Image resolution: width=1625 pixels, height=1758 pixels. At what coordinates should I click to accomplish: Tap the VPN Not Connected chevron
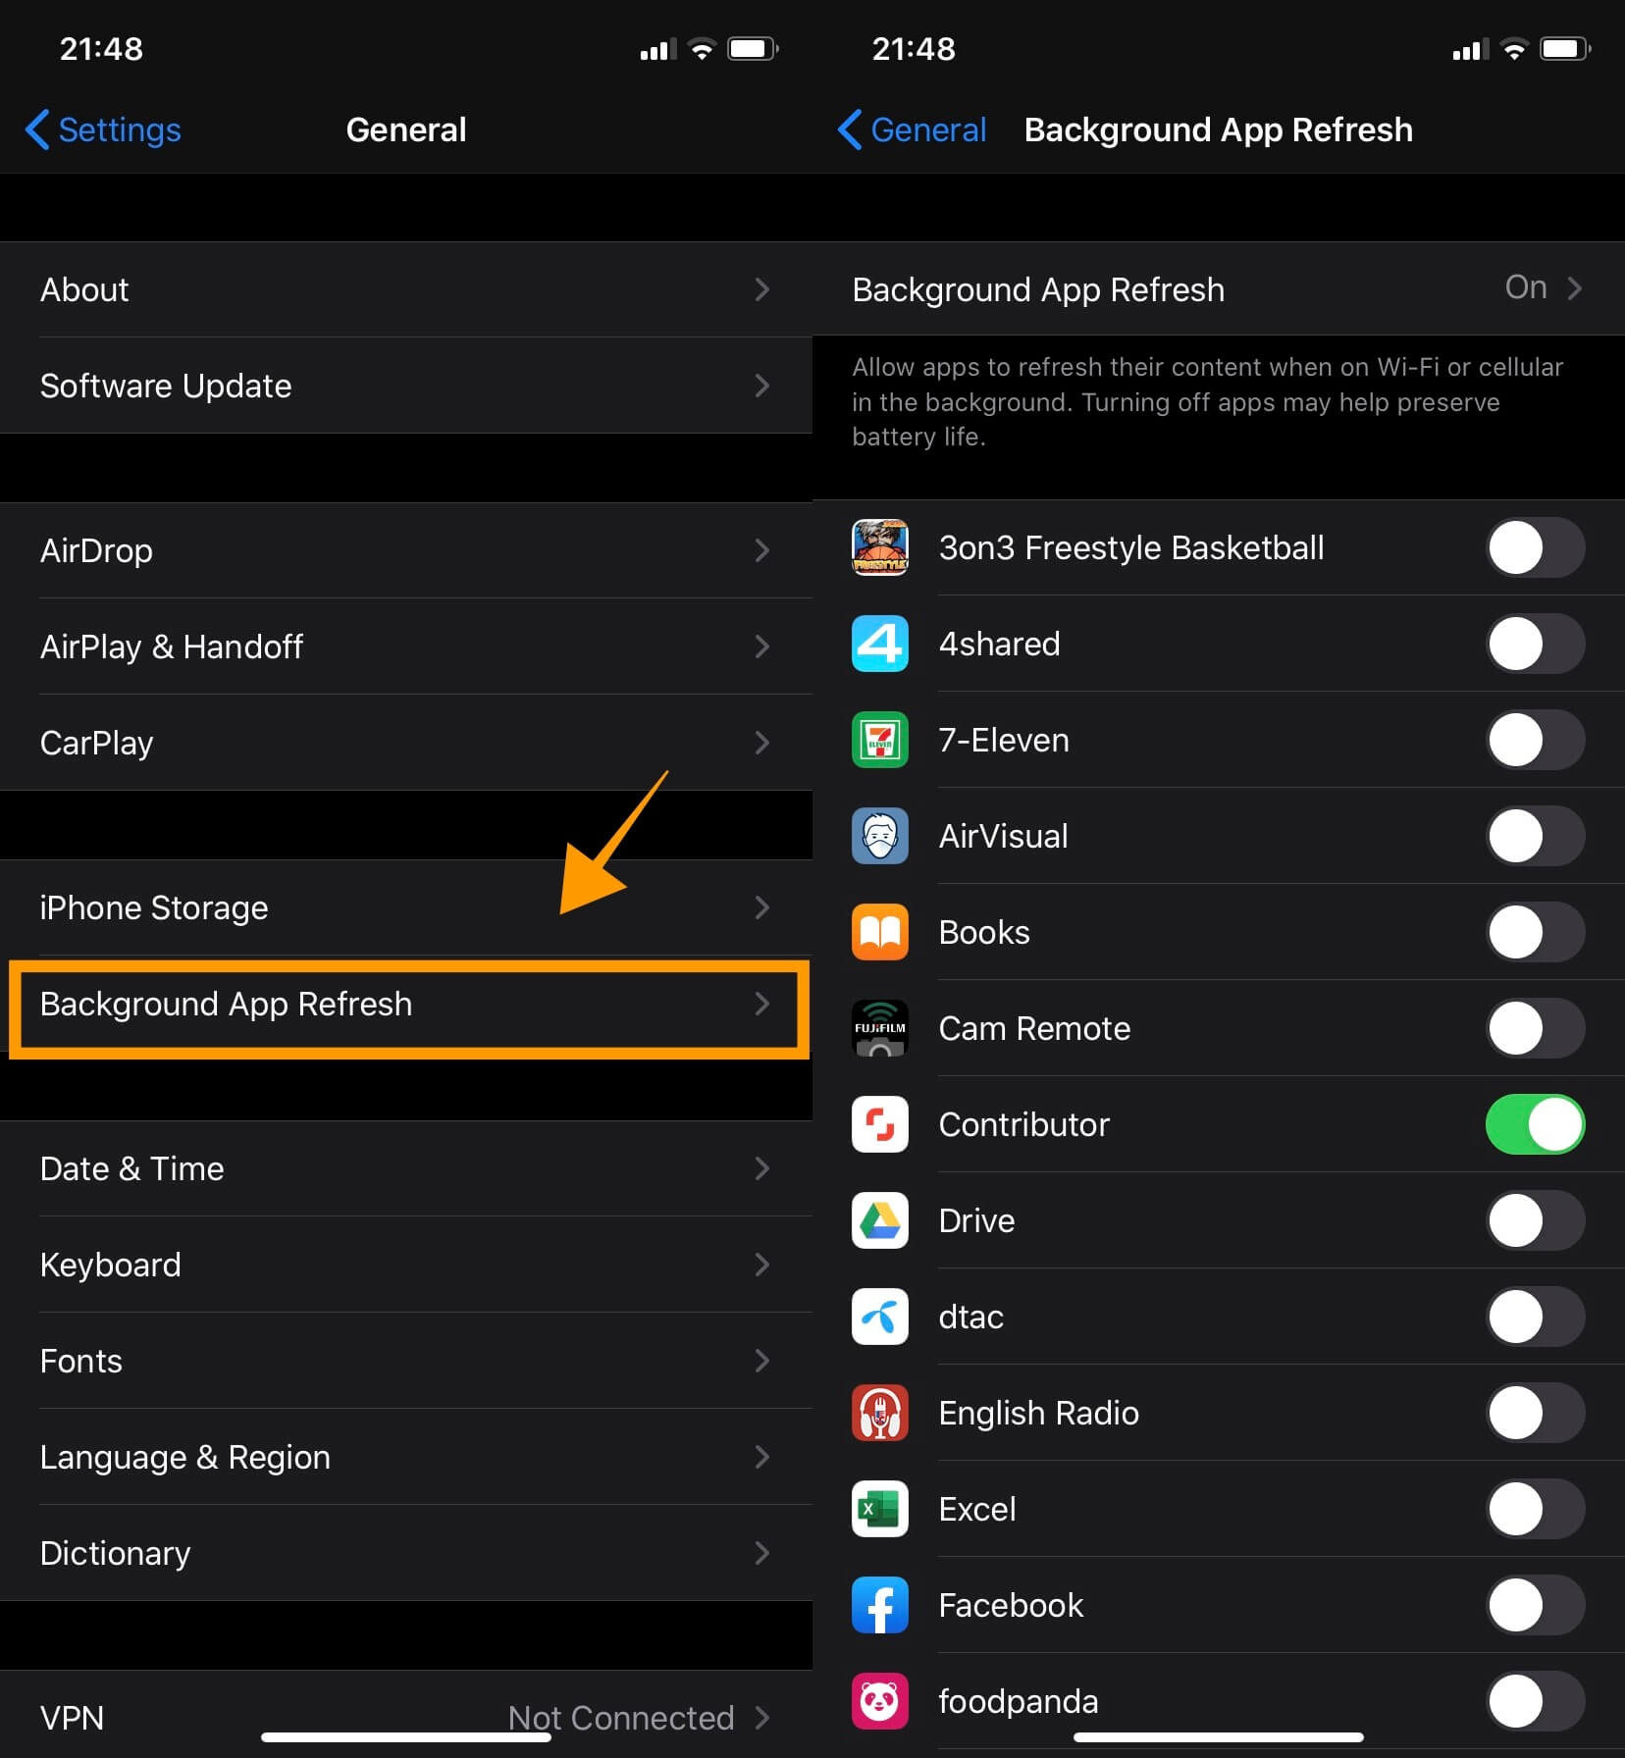(x=761, y=1718)
